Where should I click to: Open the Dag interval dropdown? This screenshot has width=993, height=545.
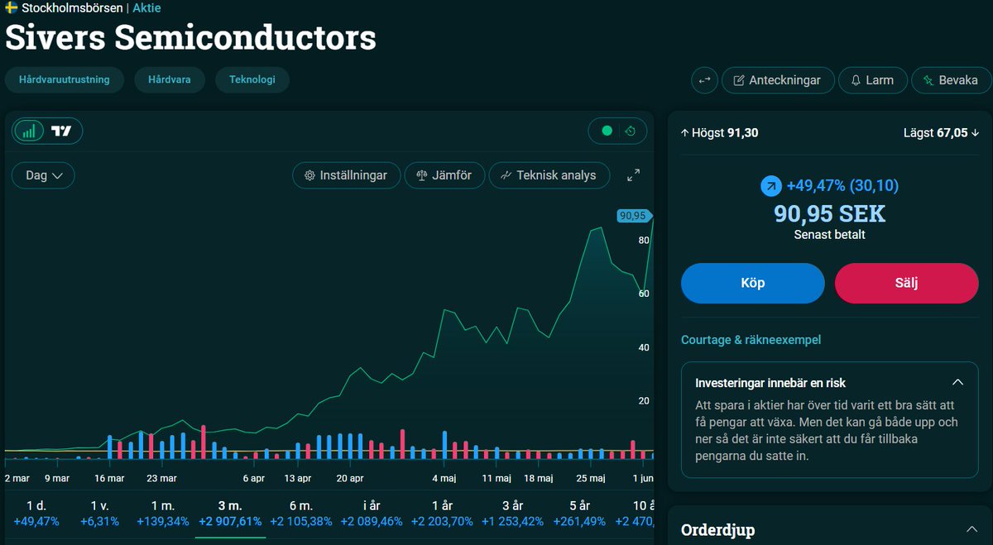pyautogui.click(x=44, y=175)
